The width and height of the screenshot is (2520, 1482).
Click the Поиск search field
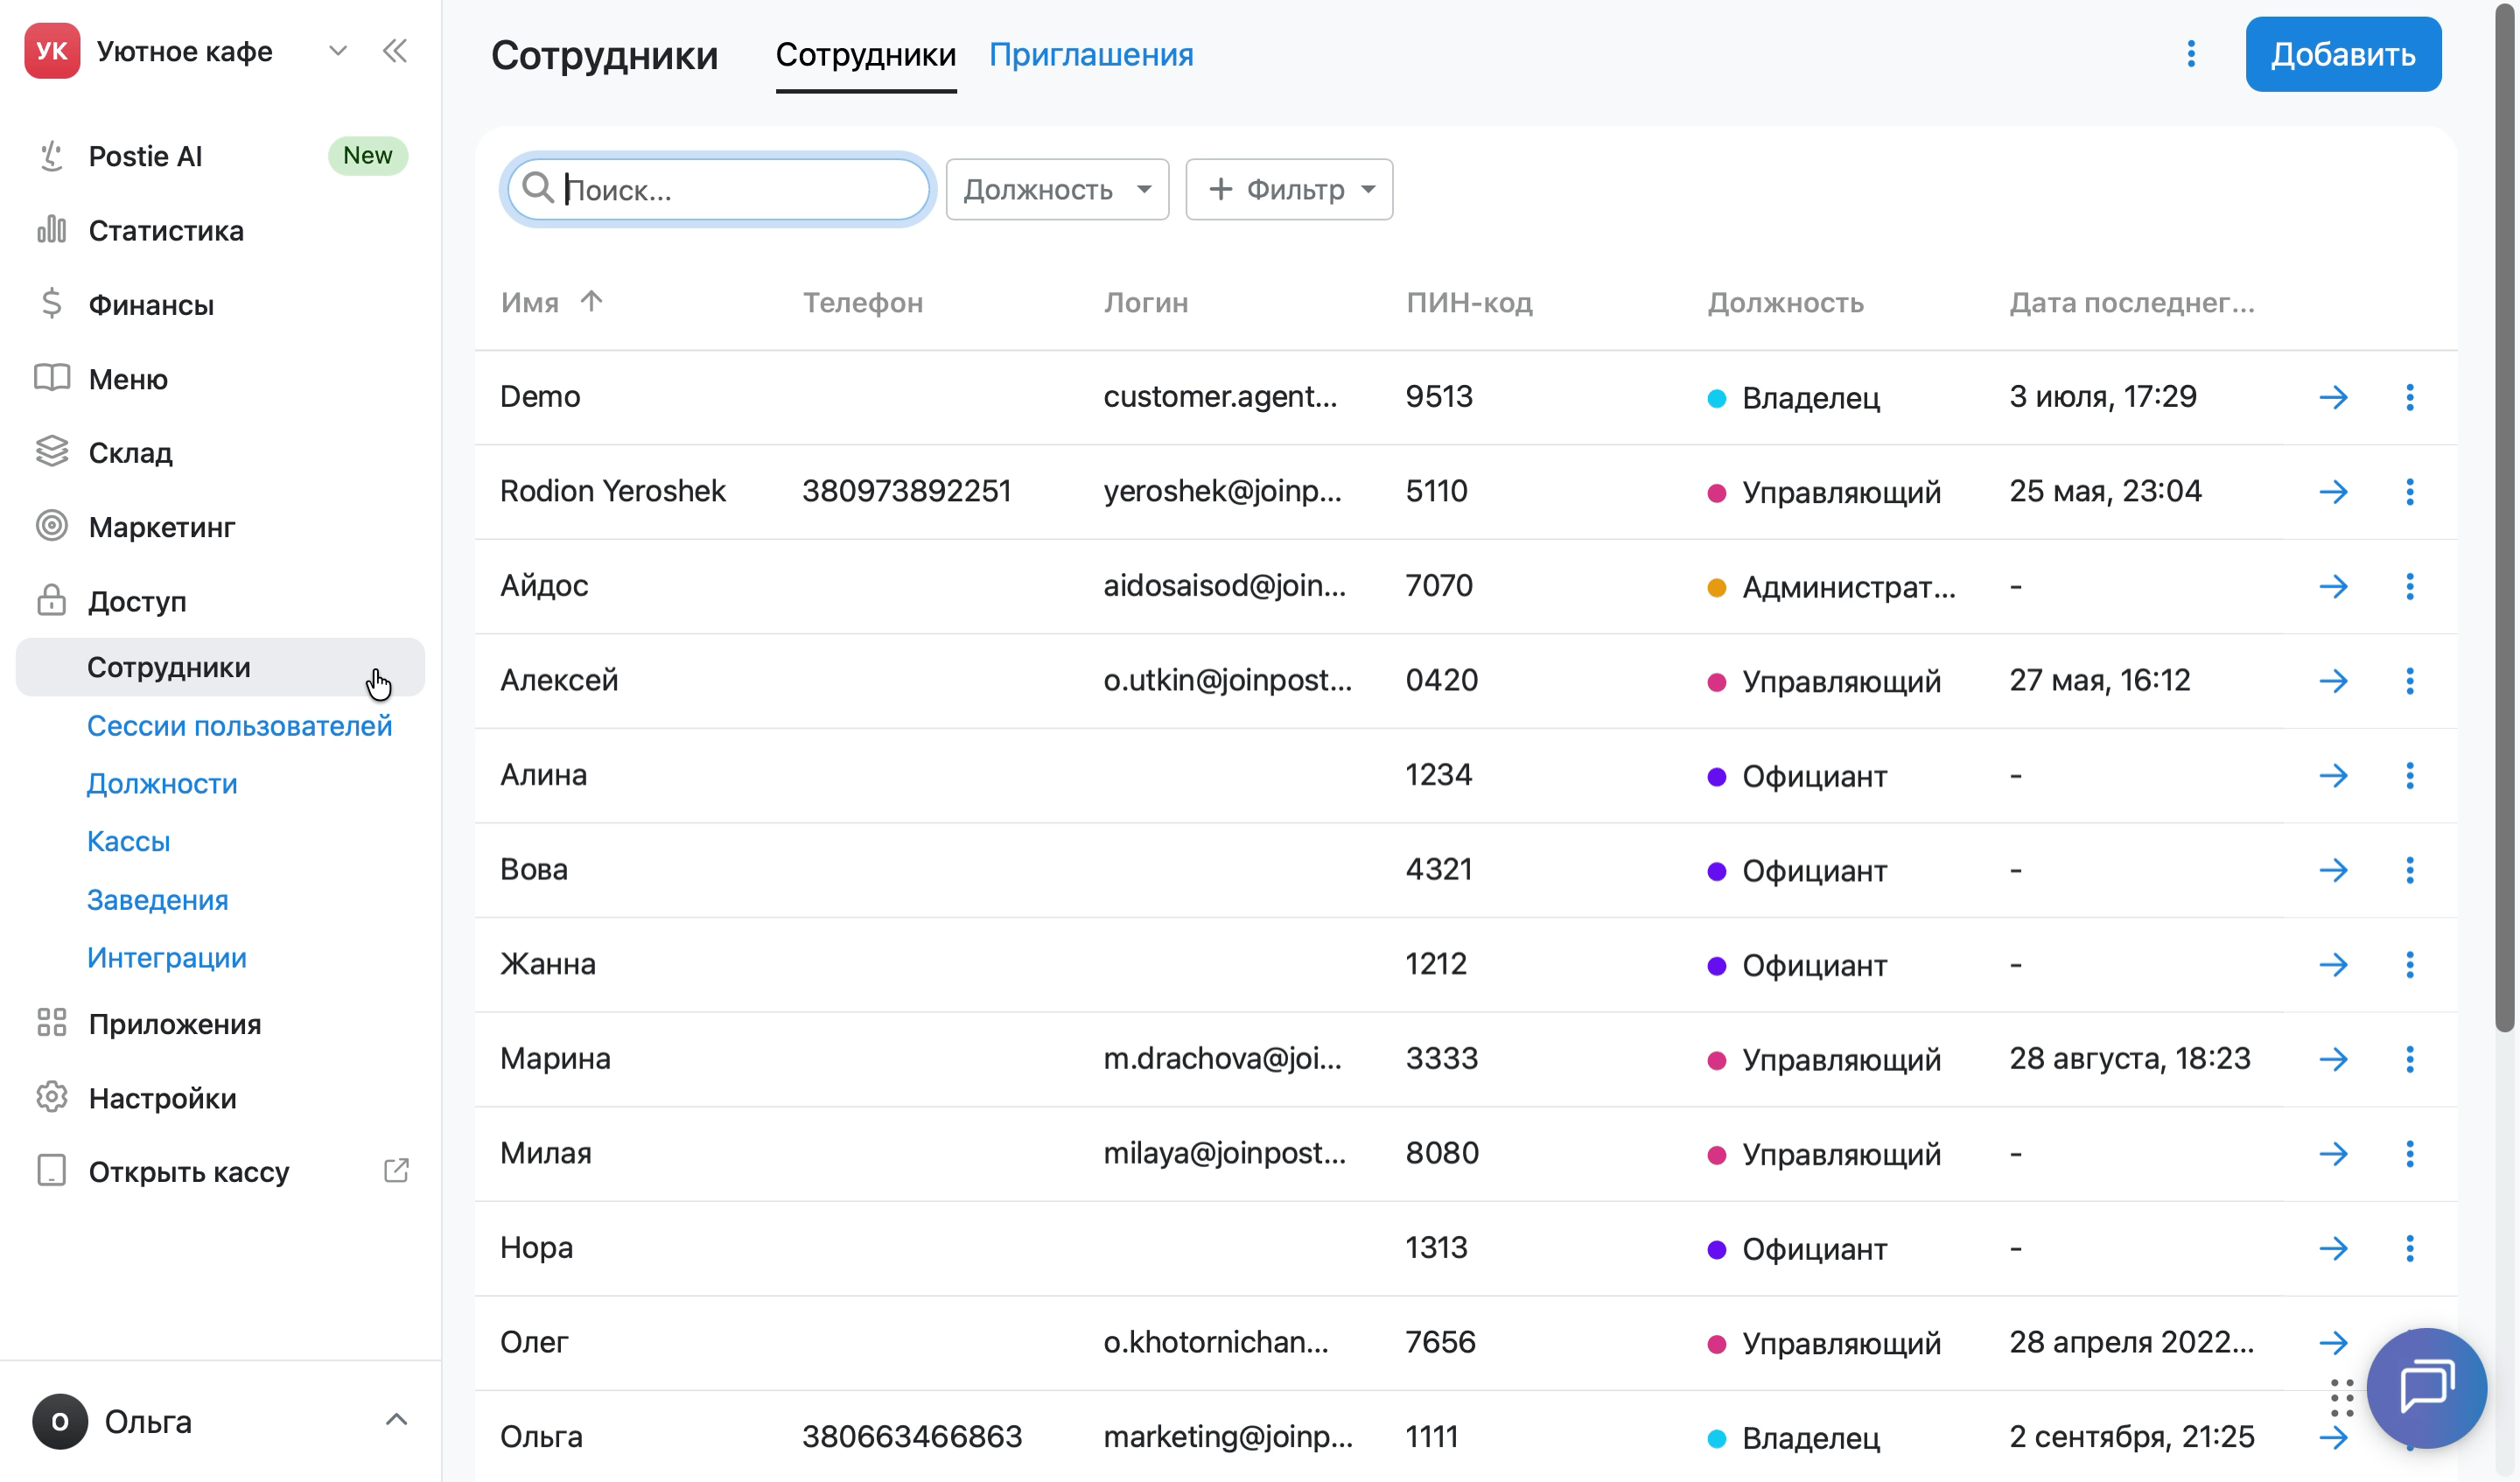pyautogui.click(x=718, y=189)
